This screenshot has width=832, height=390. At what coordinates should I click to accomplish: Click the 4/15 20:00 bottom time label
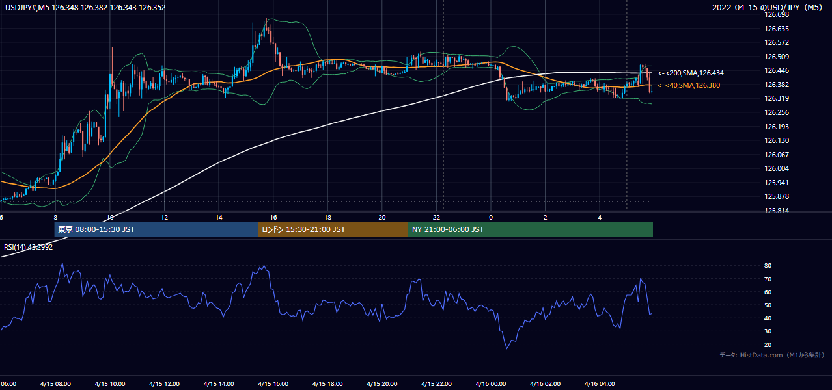[382, 383]
